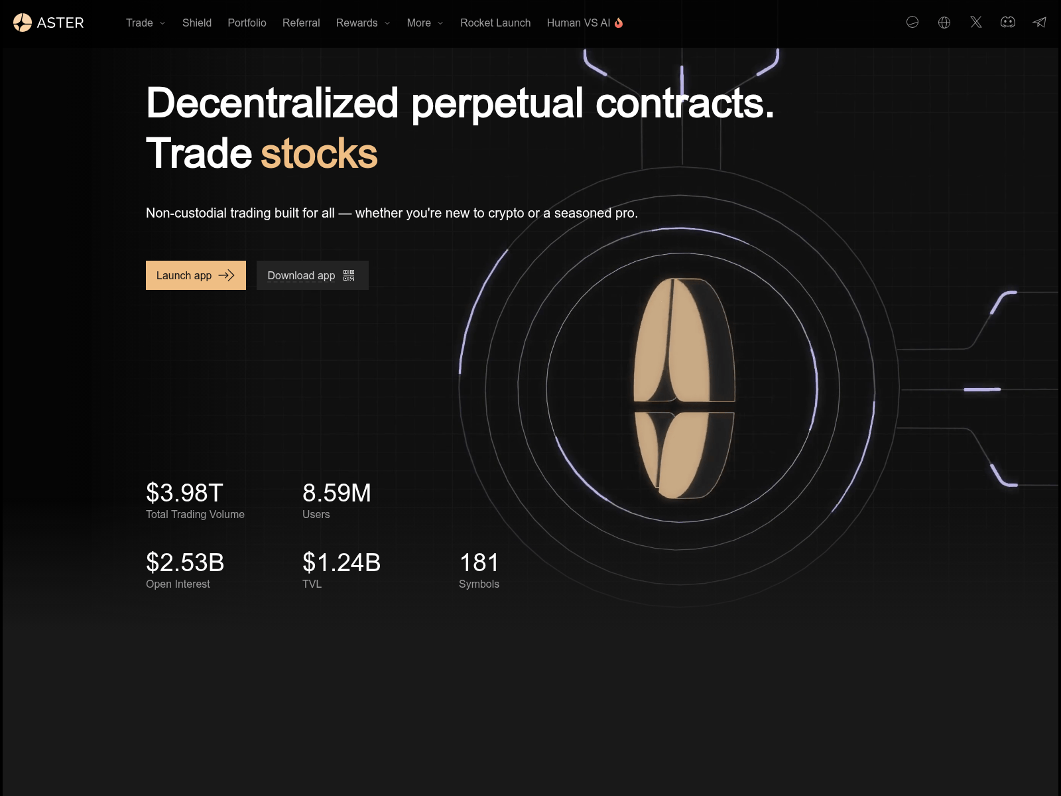Click the large Aster coin graphic
The image size is (1061, 796).
(x=684, y=389)
